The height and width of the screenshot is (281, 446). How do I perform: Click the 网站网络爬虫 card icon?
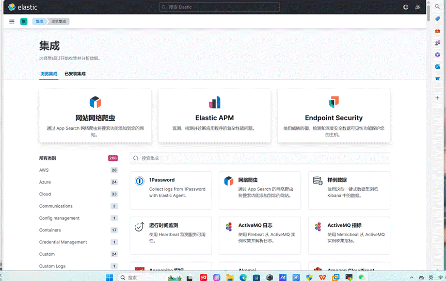click(95, 102)
